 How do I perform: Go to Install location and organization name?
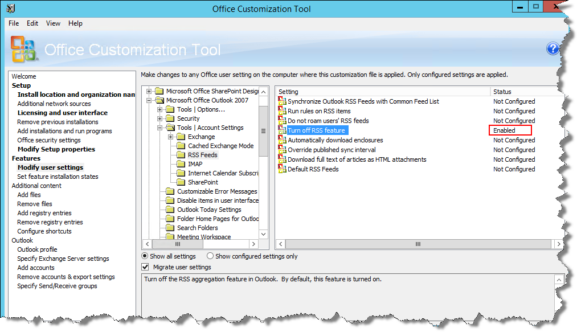point(76,95)
